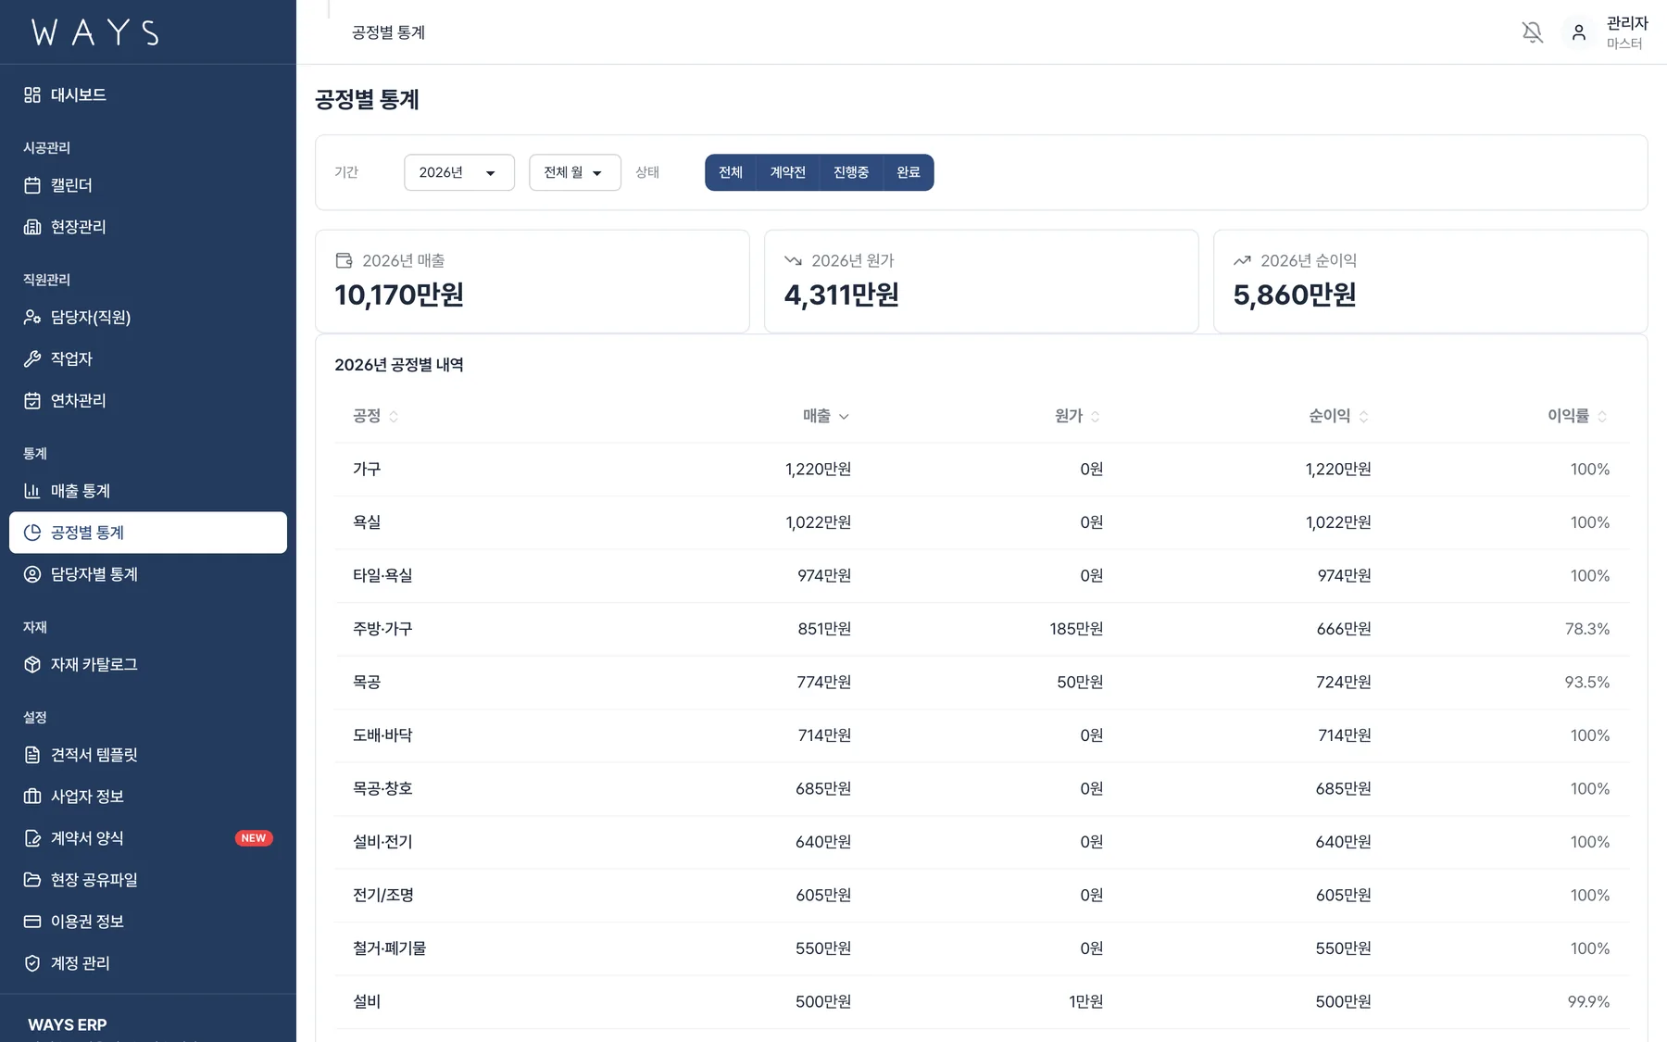Sort the table by 원가 column
The height and width of the screenshot is (1042, 1667).
(x=1078, y=416)
